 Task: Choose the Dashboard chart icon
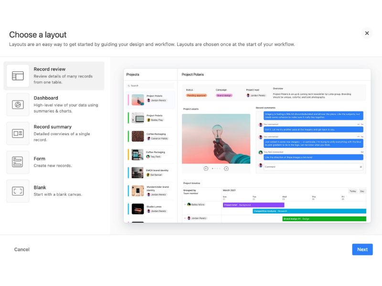click(x=18, y=104)
